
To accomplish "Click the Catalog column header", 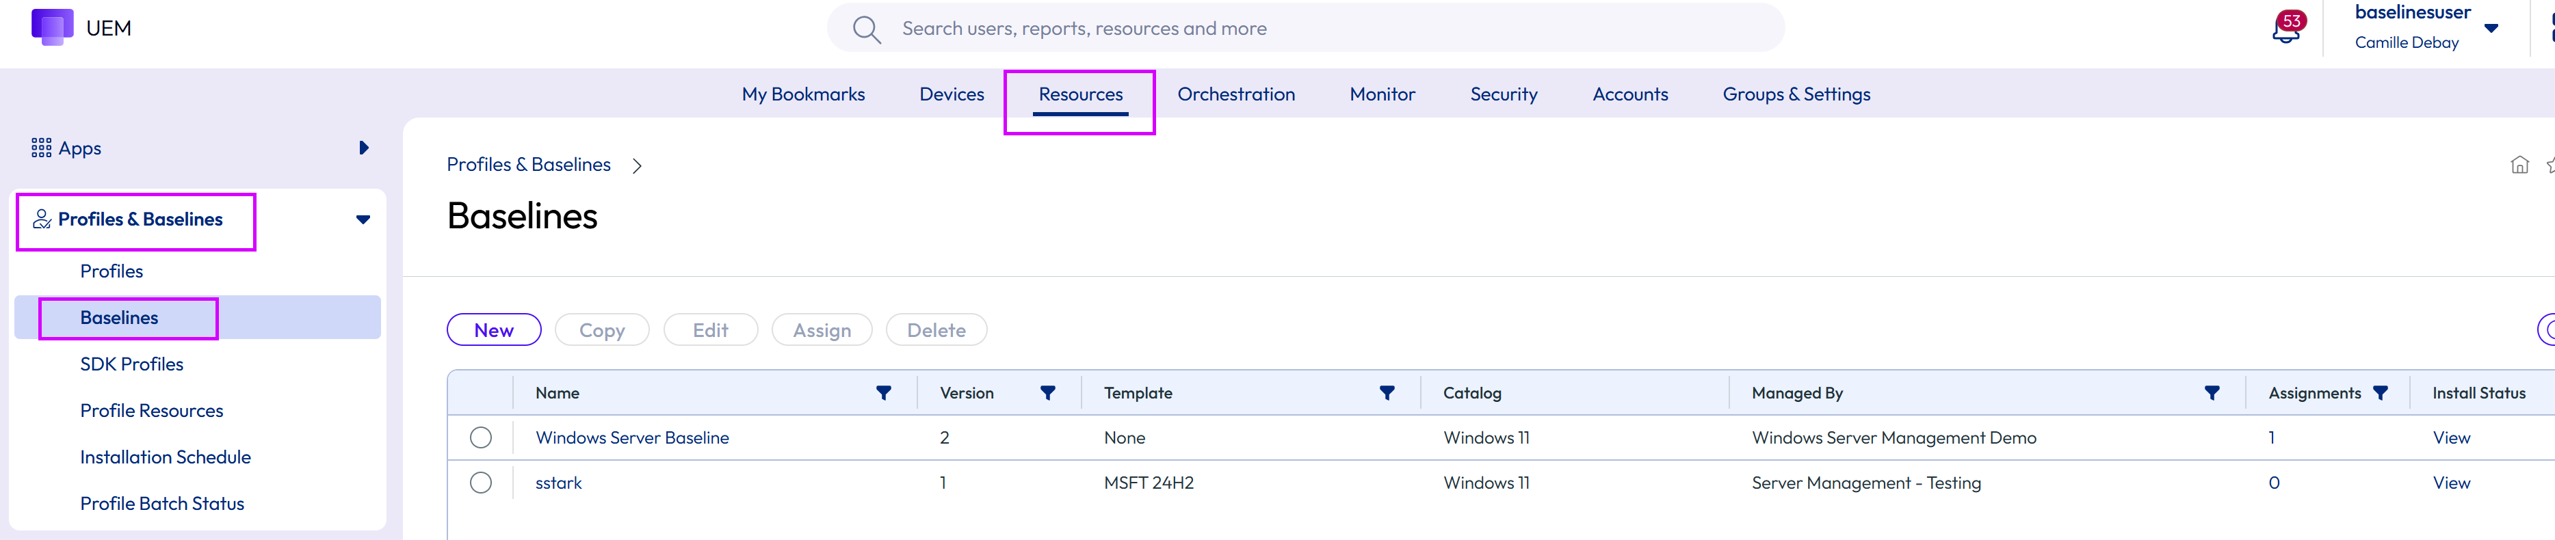I will tap(1472, 393).
